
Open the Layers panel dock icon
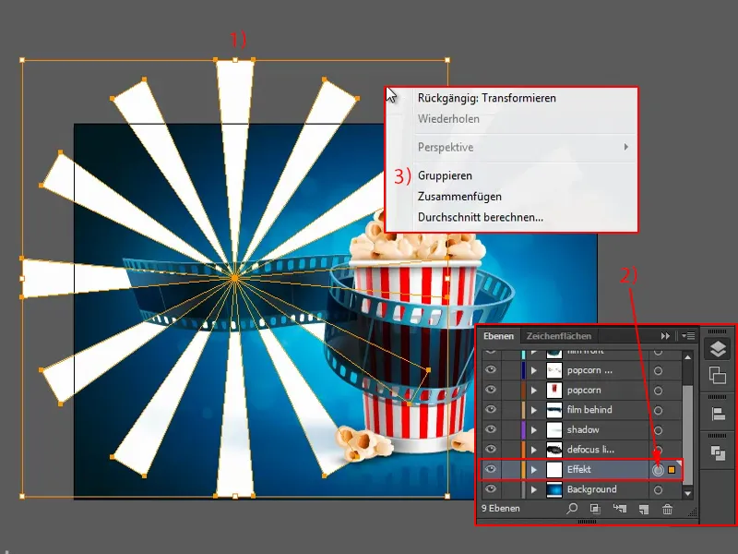(x=718, y=350)
